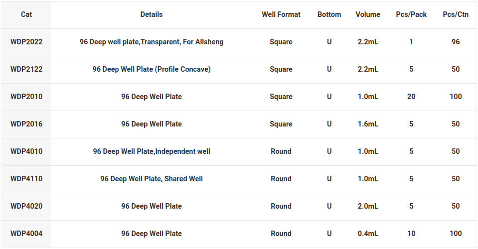The width and height of the screenshot is (478, 249).
Task: Click catalog number WDP2016
Action: (26, 124)
